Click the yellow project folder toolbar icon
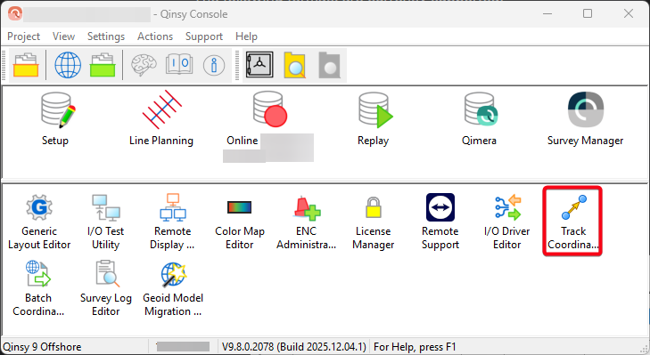The image size is (650, 355). (x=26, y=65)
